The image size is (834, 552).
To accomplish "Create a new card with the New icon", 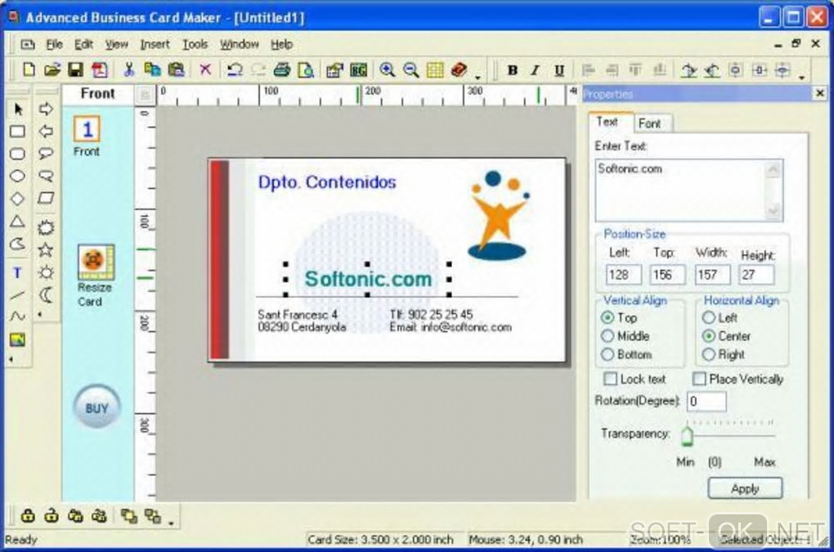I will (29, 70).
